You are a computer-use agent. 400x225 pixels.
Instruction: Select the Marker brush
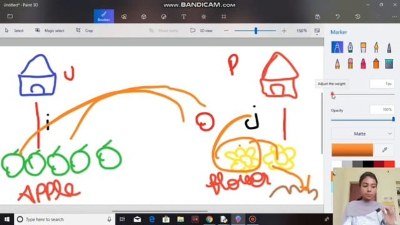click(x=337, y=47)
